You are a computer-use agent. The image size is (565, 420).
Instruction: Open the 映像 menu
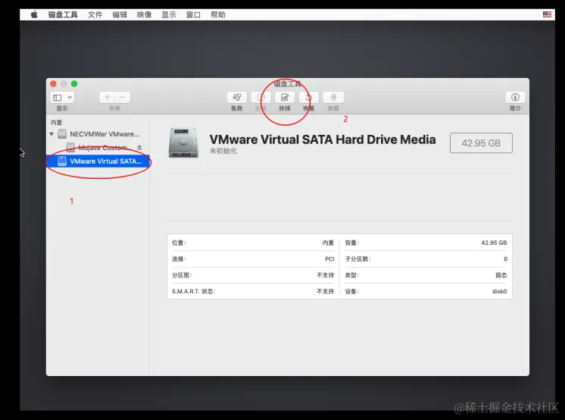(144, 15)
